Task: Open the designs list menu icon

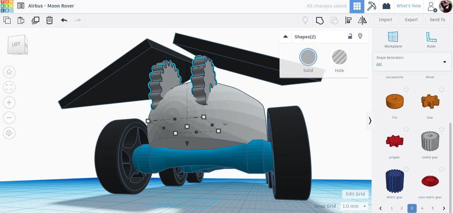Action: tap(20, 6)
